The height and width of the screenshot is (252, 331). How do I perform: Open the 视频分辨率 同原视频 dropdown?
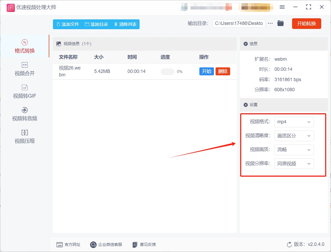click(294, 164)
